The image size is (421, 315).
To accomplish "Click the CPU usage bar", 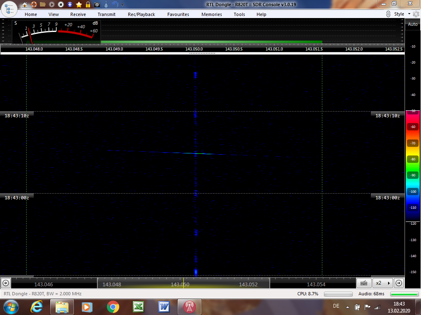I will click(x=338, y=294).
